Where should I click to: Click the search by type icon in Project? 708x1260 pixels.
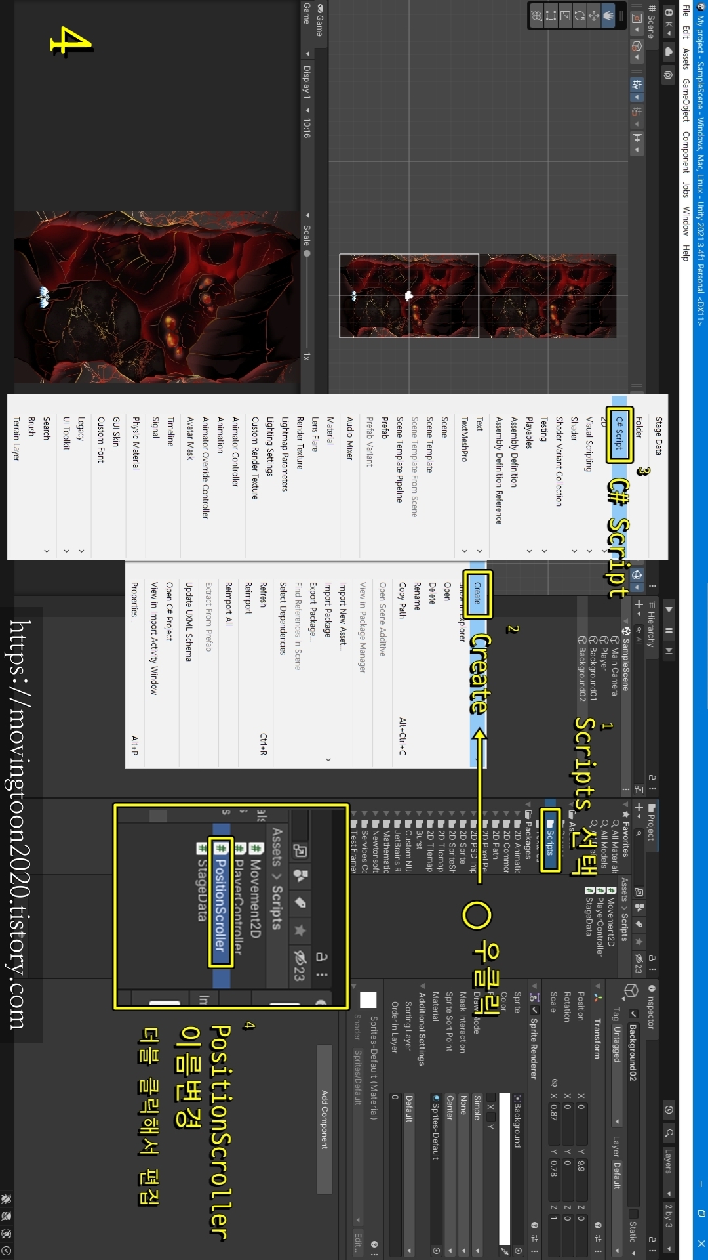click(x=639, y=907)
